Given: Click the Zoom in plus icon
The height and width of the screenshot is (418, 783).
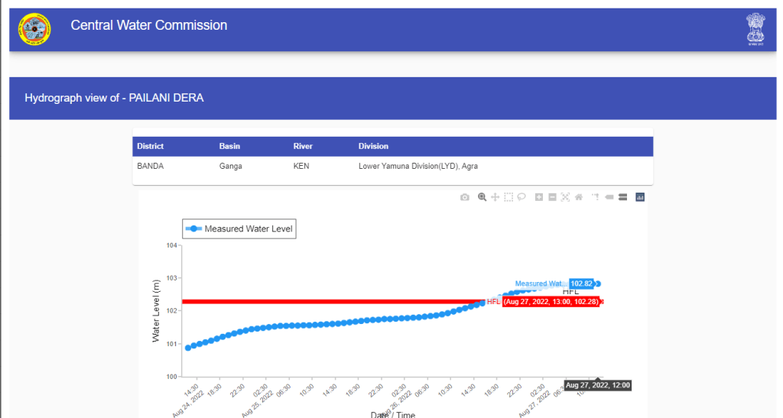Looking at the screenshot, I should tap(539, 197).
